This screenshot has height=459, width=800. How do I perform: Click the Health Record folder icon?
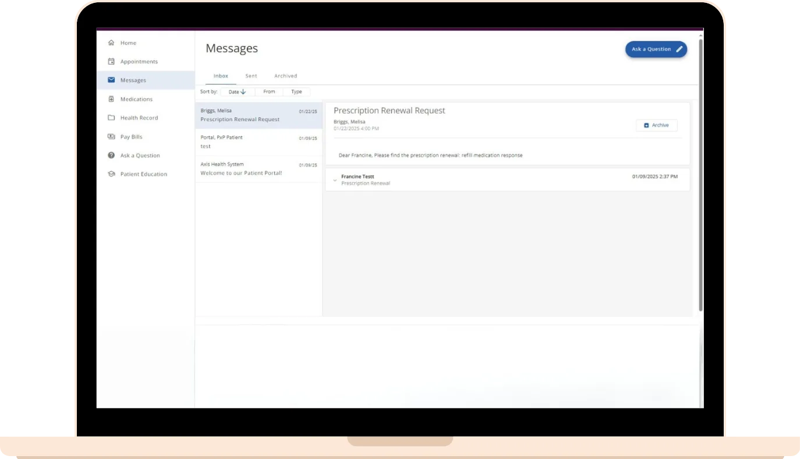point(111,118)
